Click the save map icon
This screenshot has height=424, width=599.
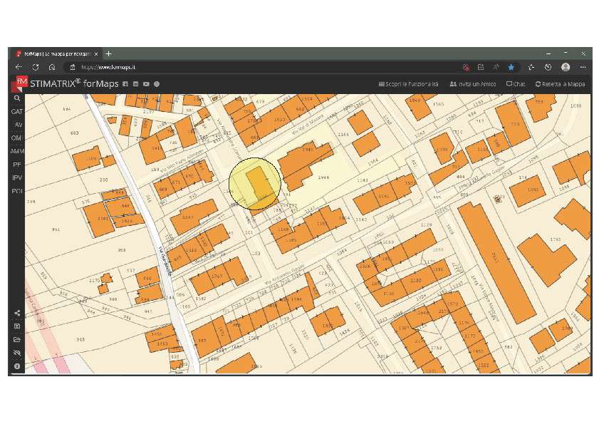[x=17, y=326]
